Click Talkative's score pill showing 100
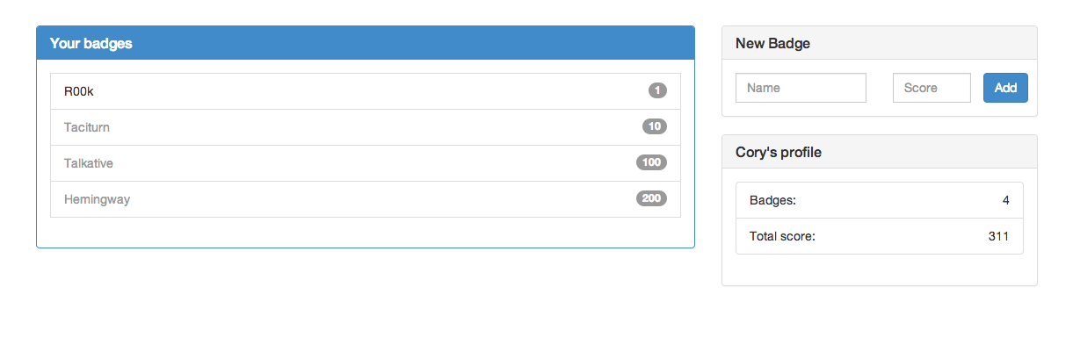The image size is (1073, 359). [x=651, y=162]
